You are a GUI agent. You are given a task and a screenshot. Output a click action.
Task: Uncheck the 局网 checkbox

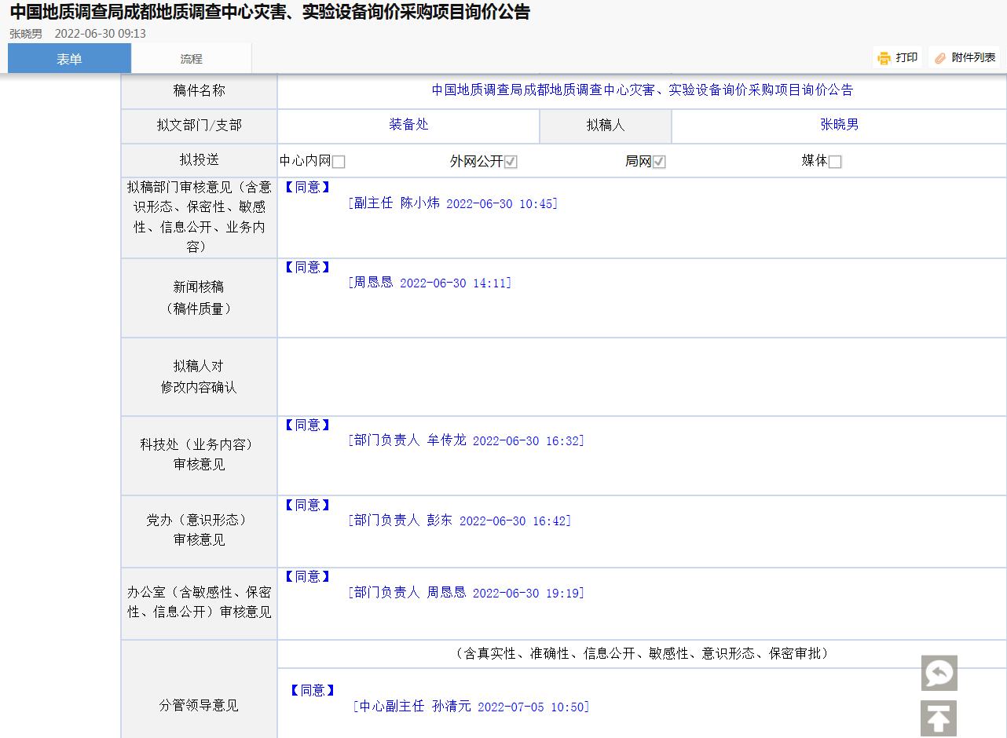tap(659, 162)
